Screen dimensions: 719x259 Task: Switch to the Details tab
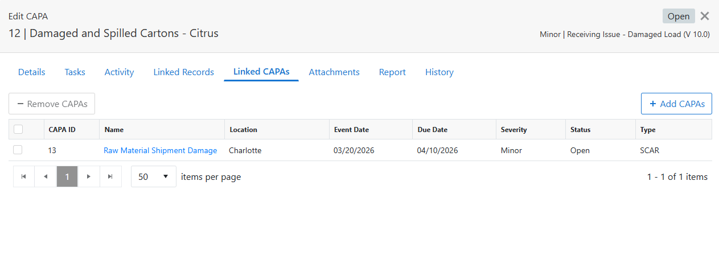32,72
